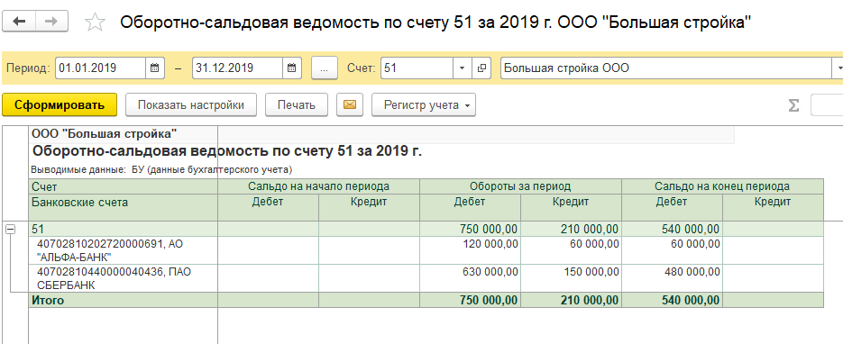Image resolution: width=843 pixels, height=344 pixels.
Task: Open the Регистр учета dropdown menu
Action: click(424, 105)
